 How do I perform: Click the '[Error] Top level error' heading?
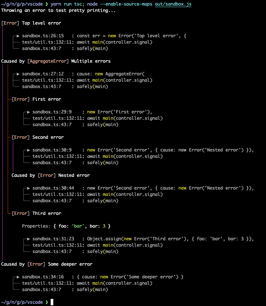tap(31, 23)
